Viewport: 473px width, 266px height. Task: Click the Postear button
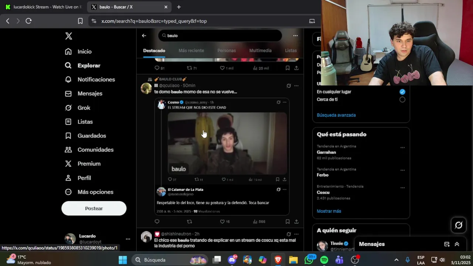94,208
